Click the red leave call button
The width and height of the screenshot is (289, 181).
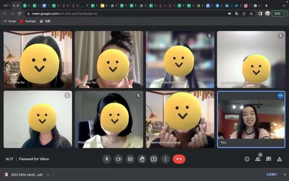[179, 159]
